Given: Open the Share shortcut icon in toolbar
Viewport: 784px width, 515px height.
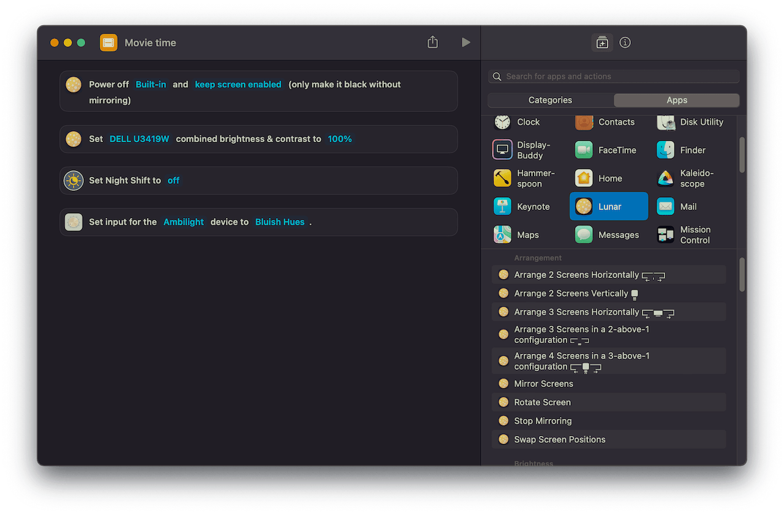Looking at the screenshot, I should [x=432, y=42].
